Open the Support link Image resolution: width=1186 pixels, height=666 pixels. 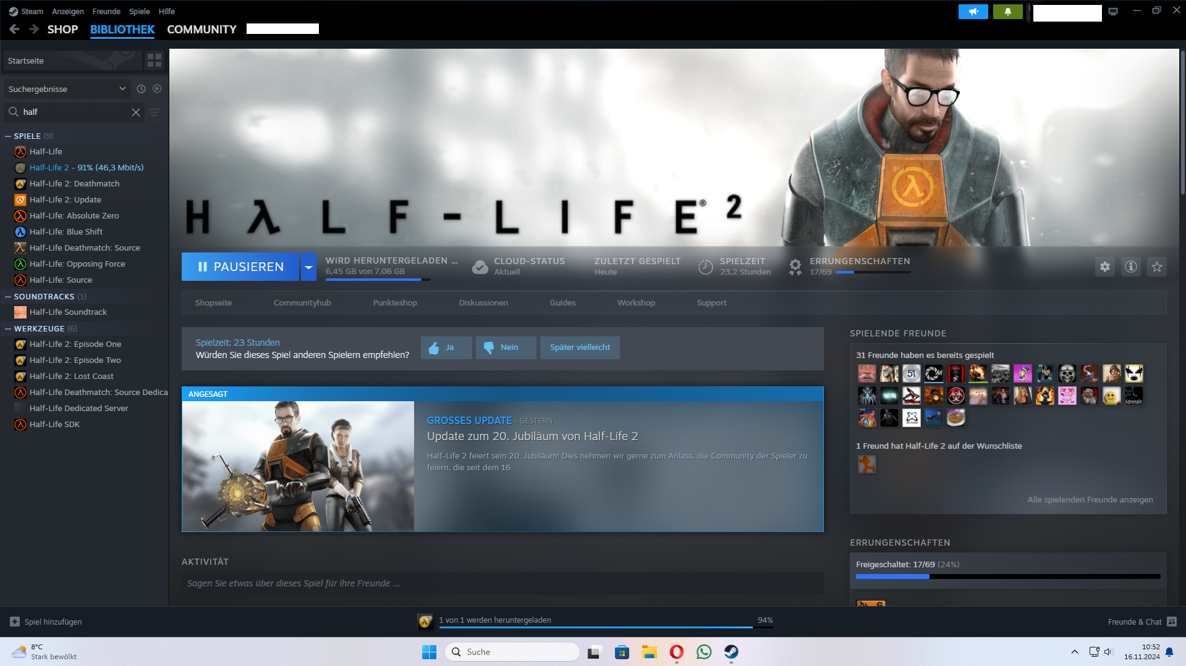(711, 302)
